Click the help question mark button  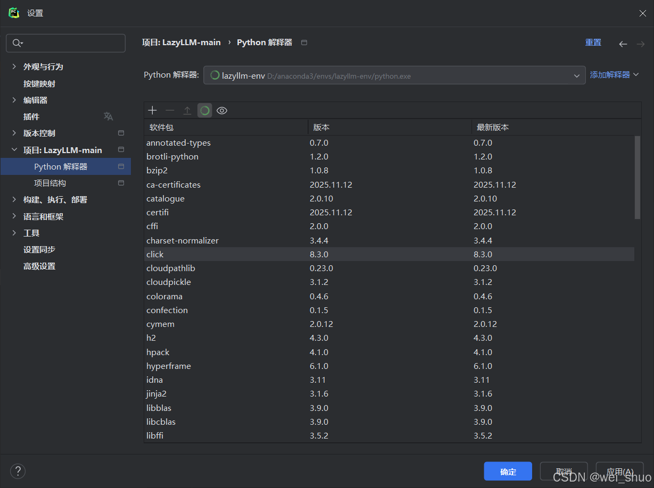click(18, 471)
